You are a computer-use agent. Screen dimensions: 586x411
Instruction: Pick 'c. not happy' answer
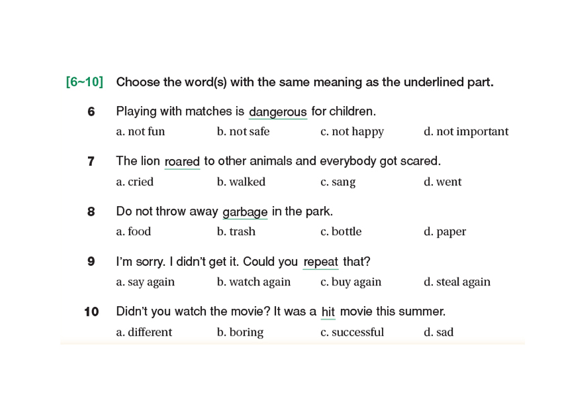(x=352, y=132)
